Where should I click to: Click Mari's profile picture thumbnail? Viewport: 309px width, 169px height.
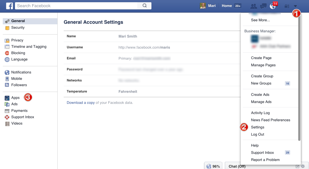click(203, 6)
